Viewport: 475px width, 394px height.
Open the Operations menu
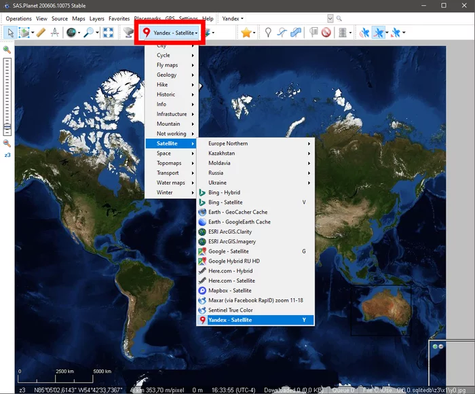click(x=18, y=18)
